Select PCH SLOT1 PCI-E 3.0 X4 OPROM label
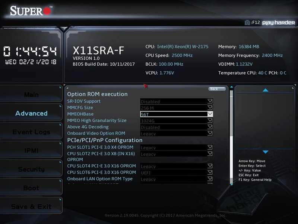The image size is (298, 224). pos(100,147)
